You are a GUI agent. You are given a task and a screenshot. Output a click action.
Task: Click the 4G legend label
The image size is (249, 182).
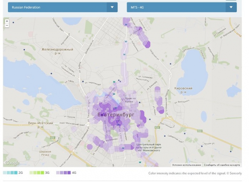74,173
